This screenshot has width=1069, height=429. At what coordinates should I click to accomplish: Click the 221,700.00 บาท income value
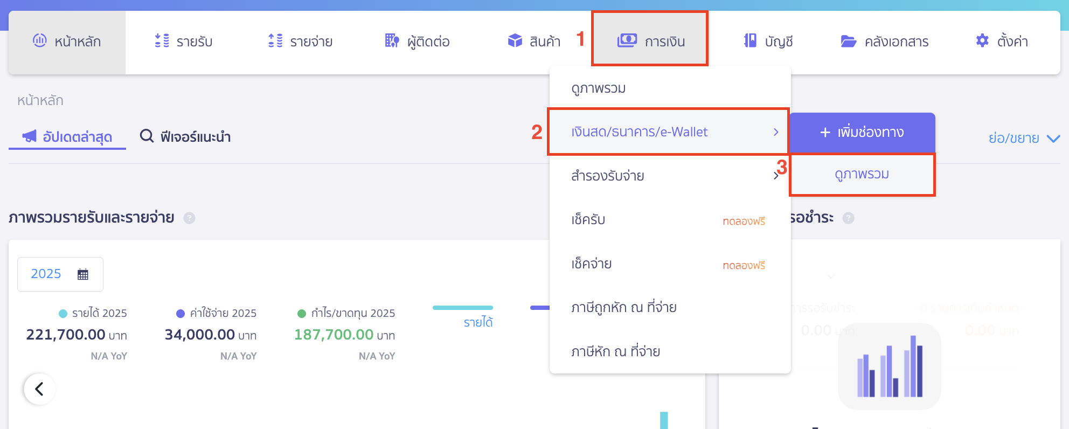77,335
